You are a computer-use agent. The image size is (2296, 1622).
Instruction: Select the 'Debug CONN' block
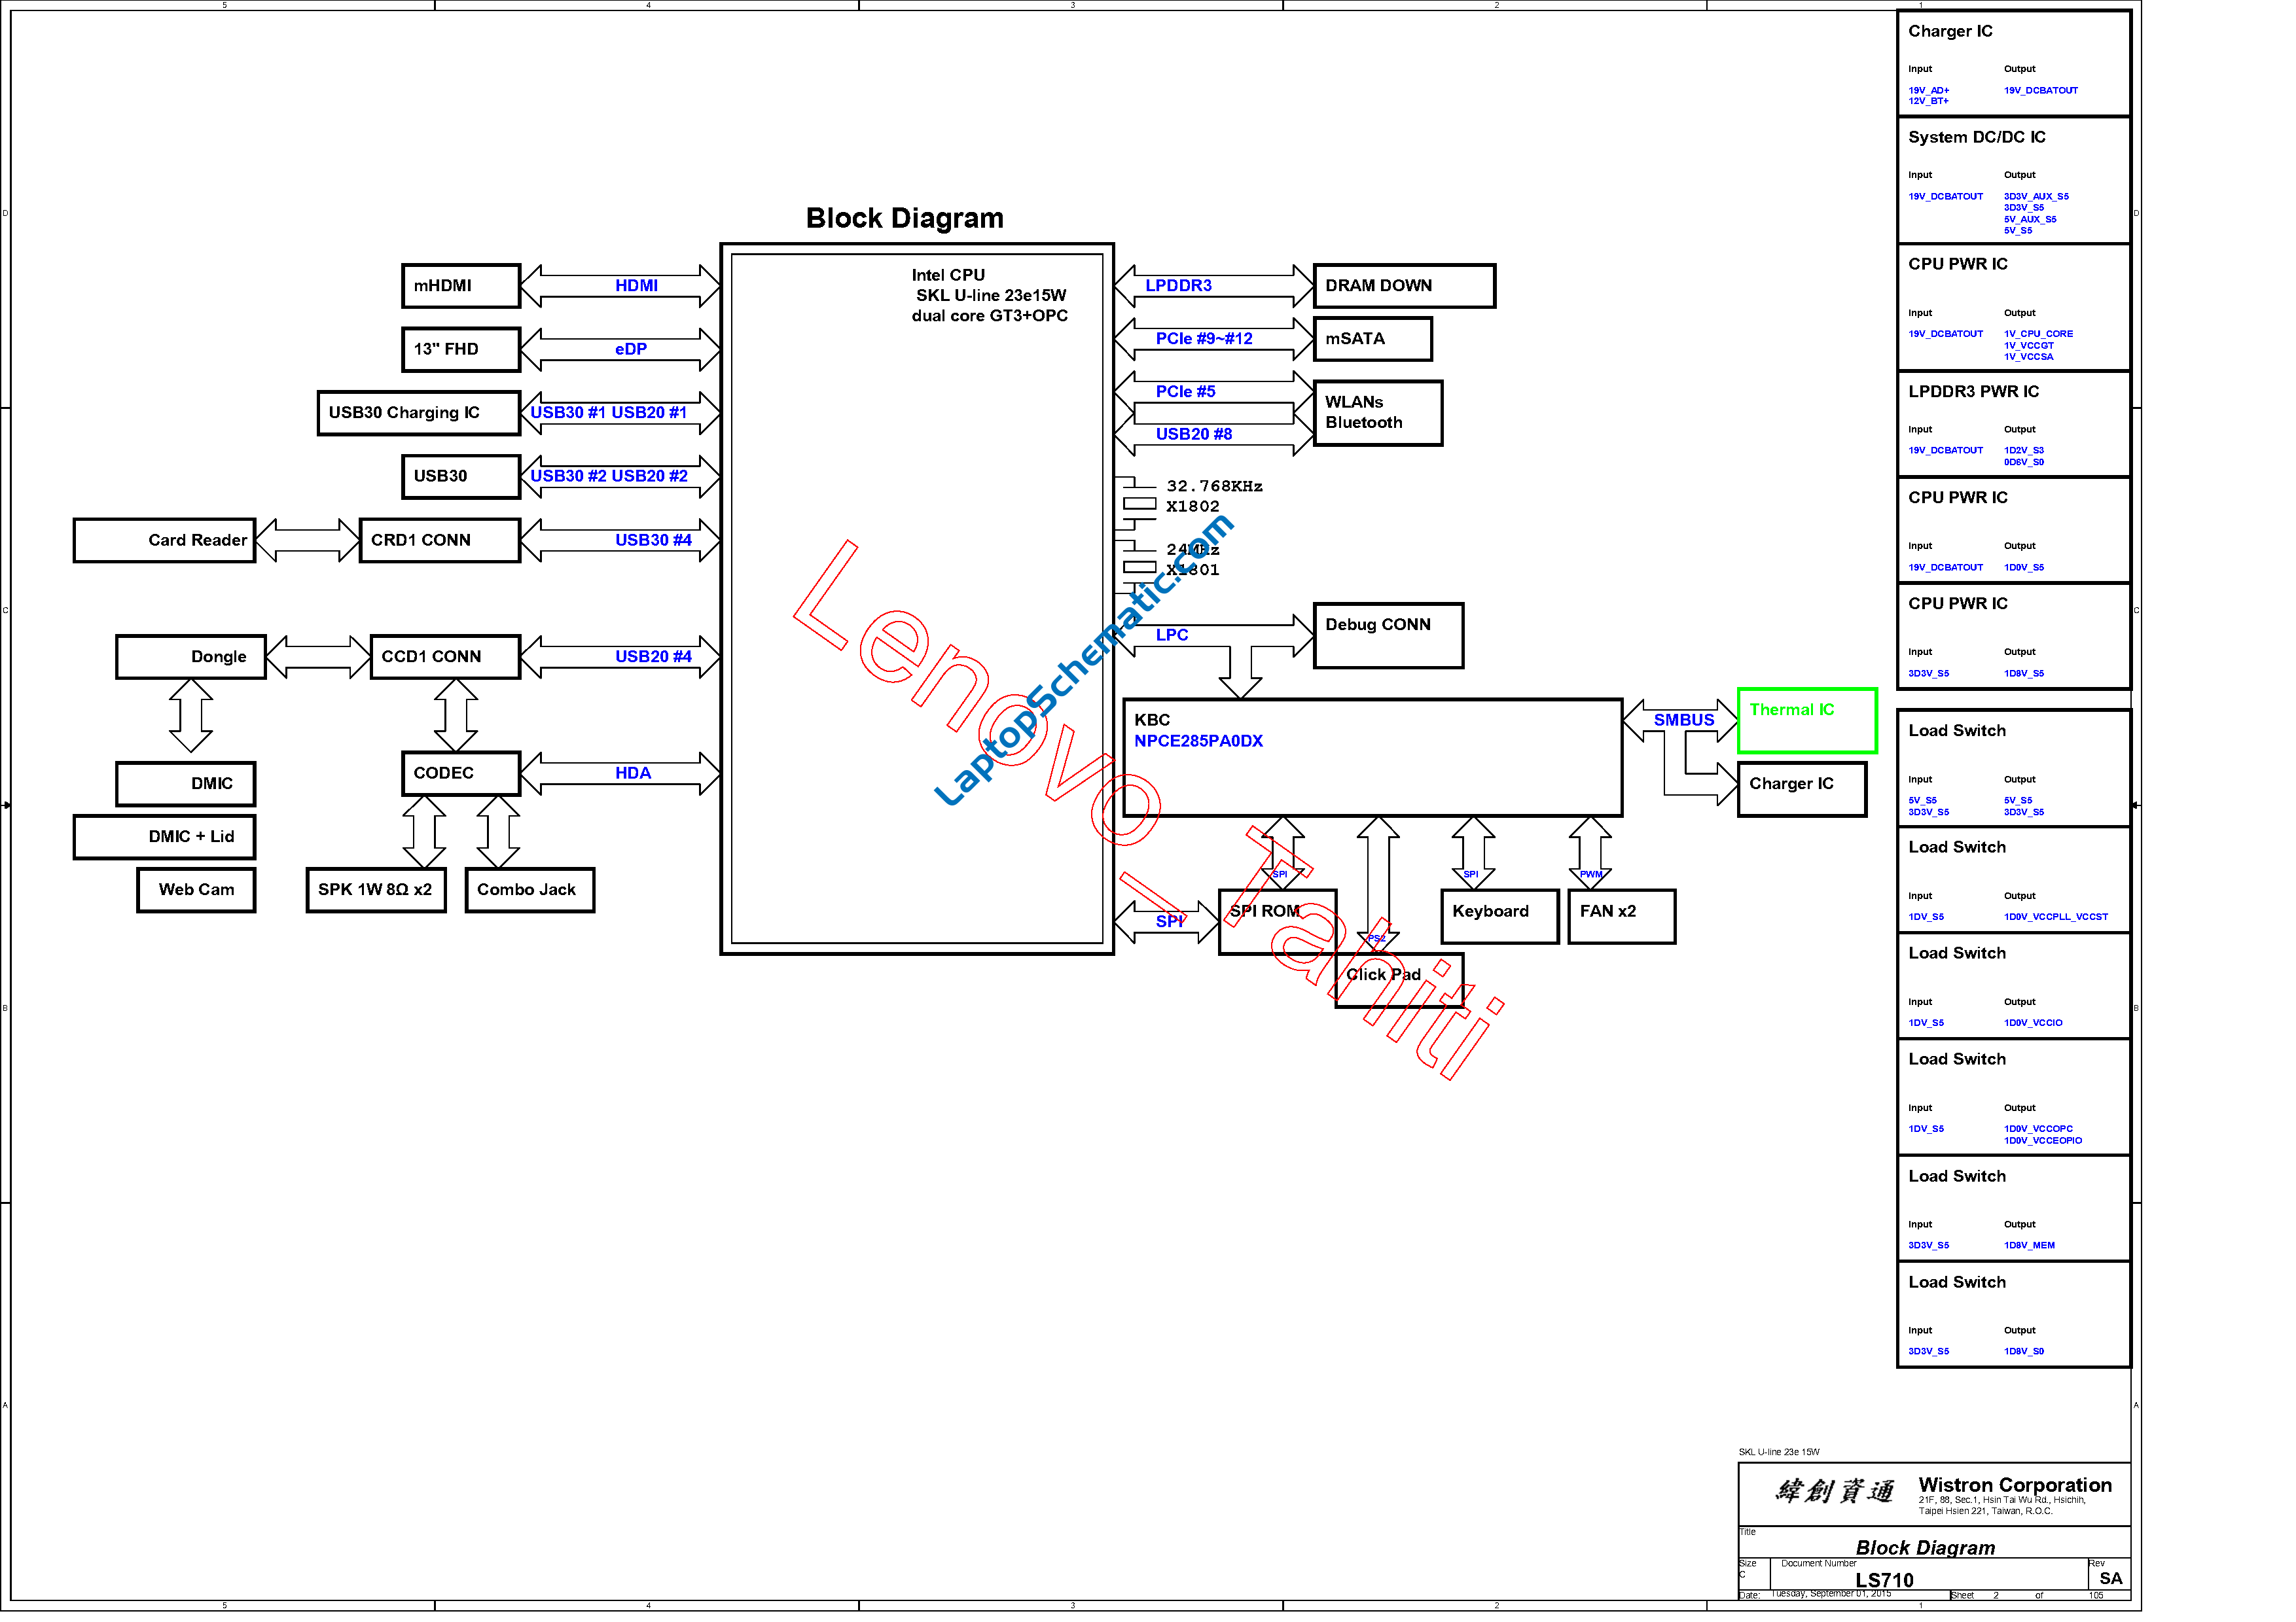pyautogui.click(x=1389, y=635)
